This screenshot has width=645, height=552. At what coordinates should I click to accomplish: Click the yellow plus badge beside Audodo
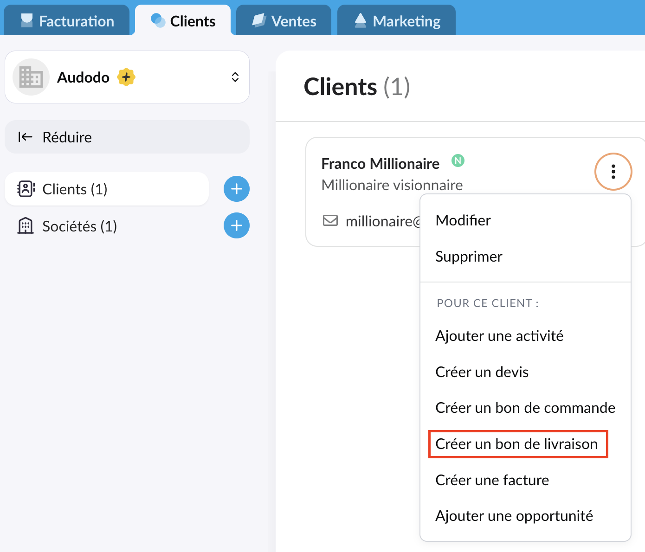click(x=126, y=77)
